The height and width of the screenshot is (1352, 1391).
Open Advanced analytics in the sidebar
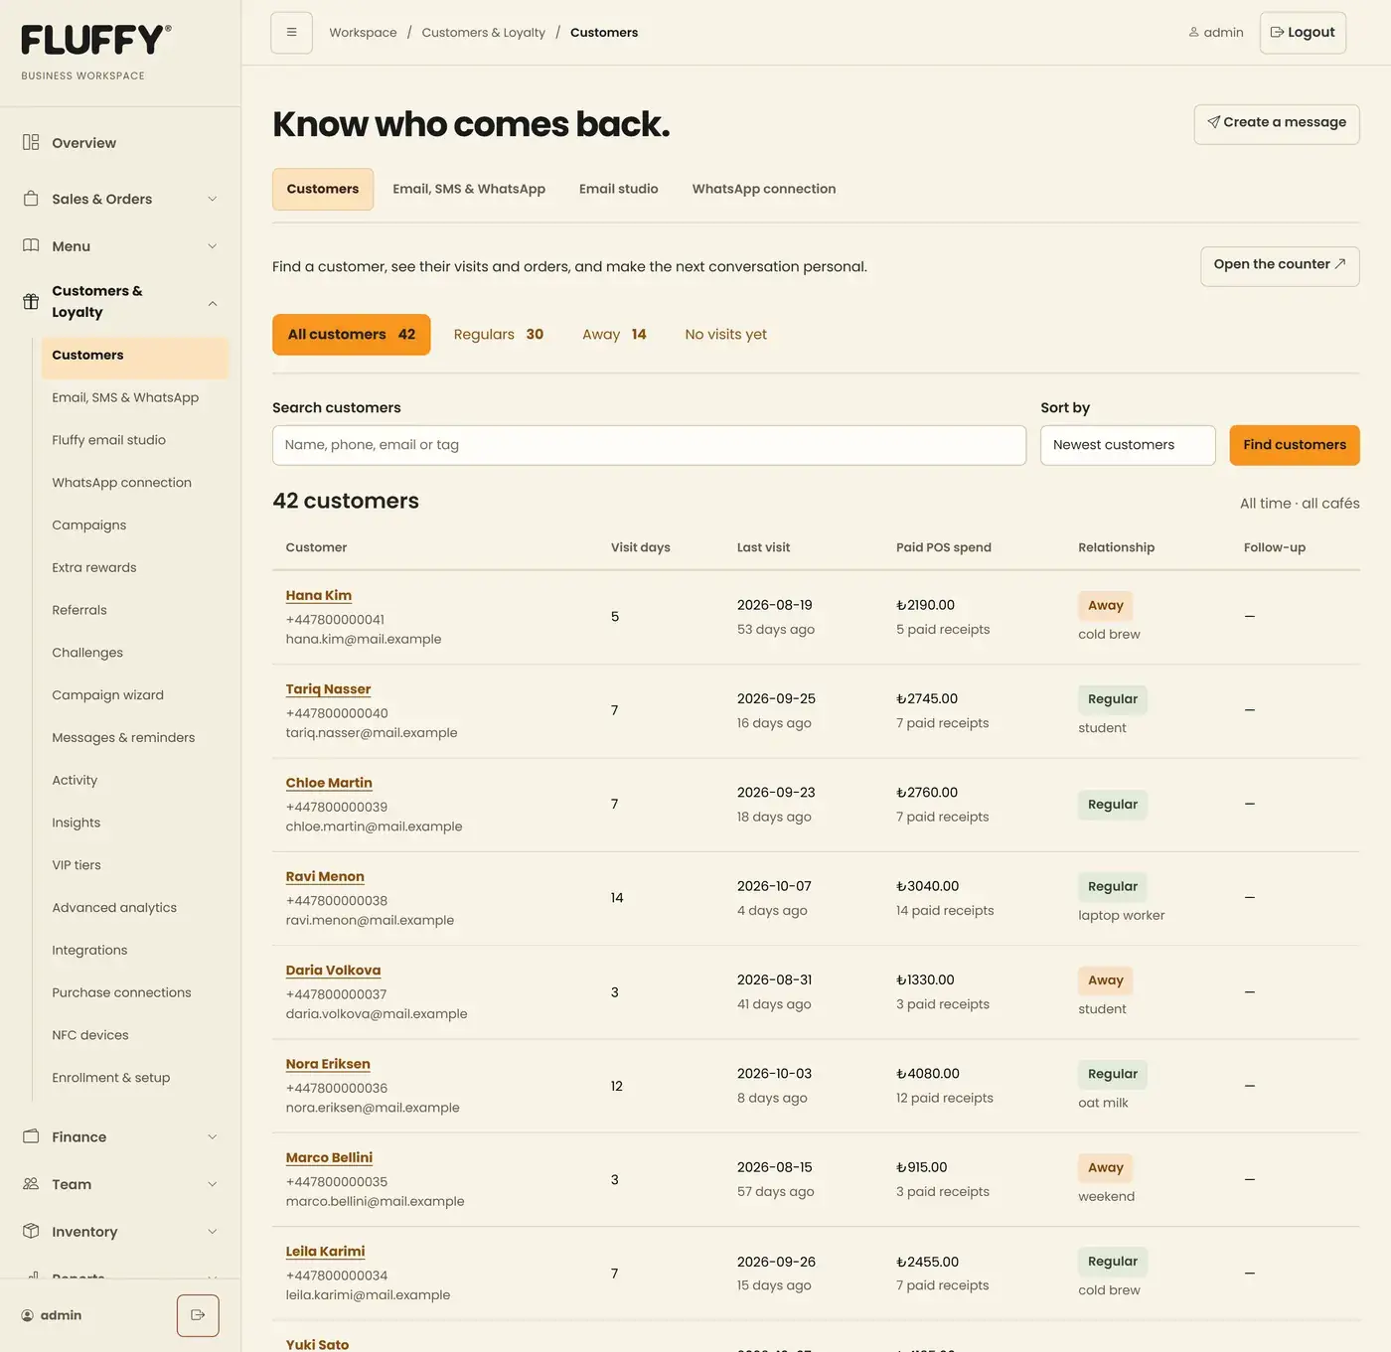[x=114, y=908]
